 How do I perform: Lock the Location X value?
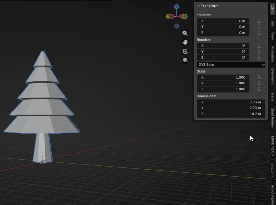(x=259, y=21)
